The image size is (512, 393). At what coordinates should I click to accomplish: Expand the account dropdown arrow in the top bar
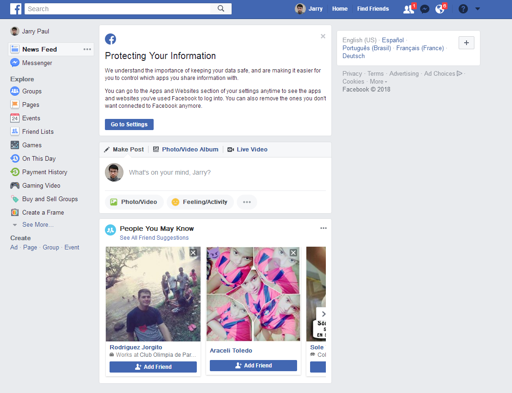477,9
